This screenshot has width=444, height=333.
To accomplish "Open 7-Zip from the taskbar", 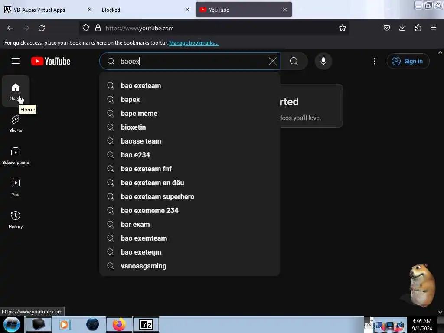I will 146,324.
